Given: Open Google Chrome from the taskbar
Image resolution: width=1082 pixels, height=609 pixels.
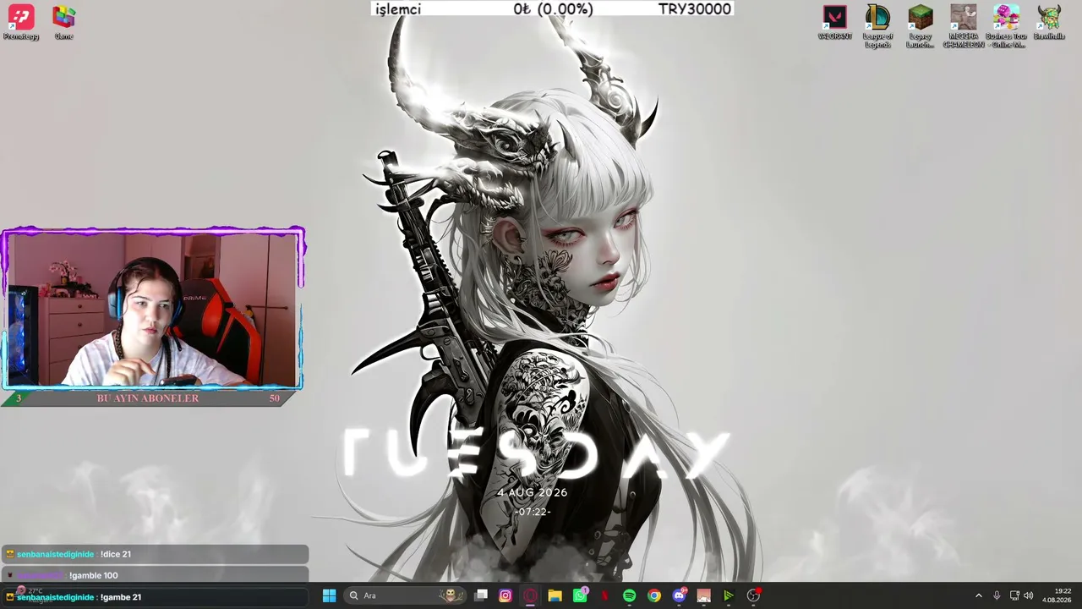Looking at the screenshot, I should coord(654,595).
